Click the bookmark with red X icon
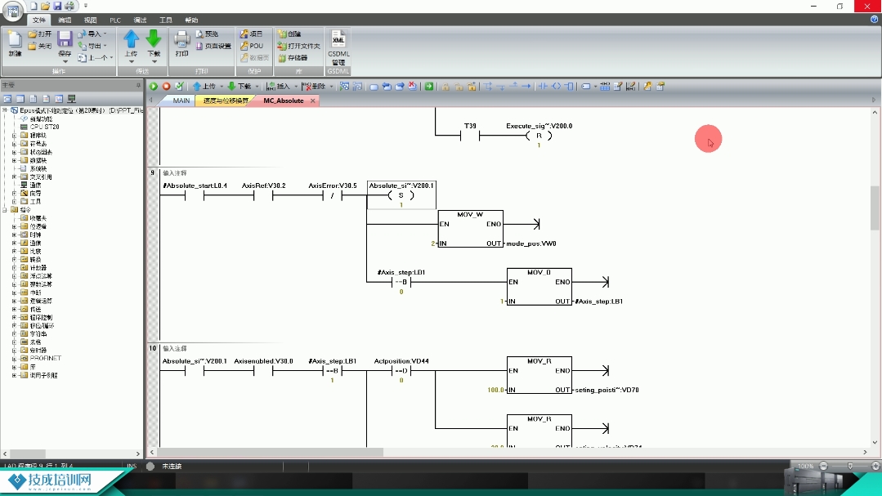This screenshot has height=496, width=882. pos(412,86)
